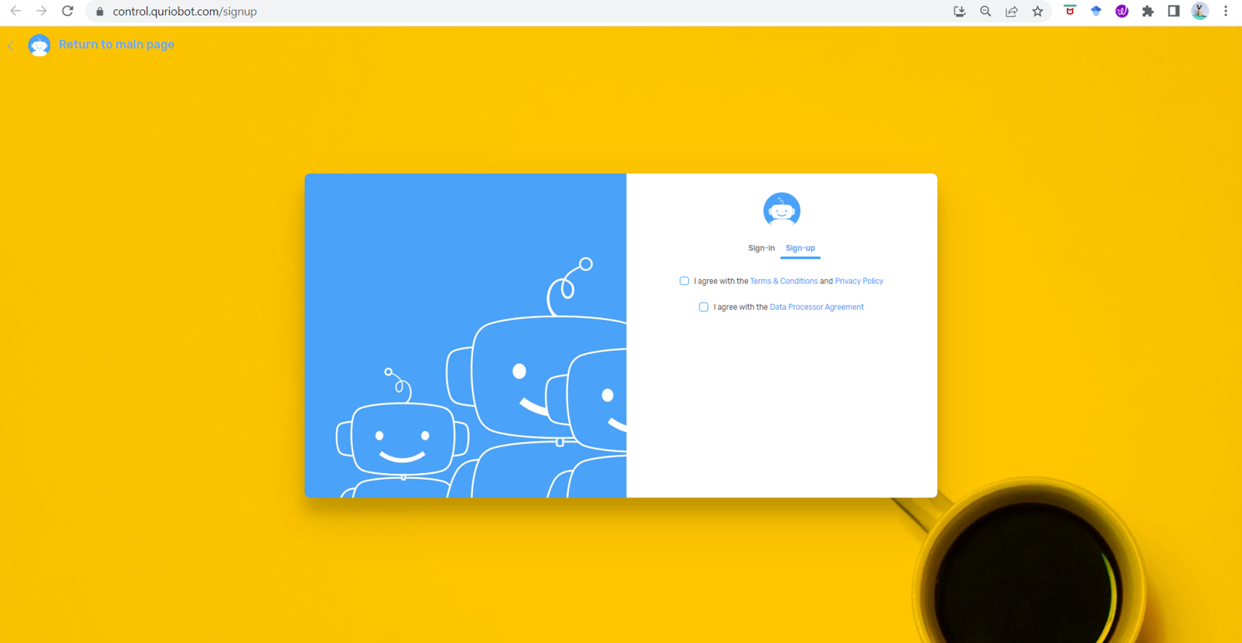Image resolution: width=1242 pixels, height=643 pixels.
Task: Click the browser back arrow button
Action: tap(15, 12)
